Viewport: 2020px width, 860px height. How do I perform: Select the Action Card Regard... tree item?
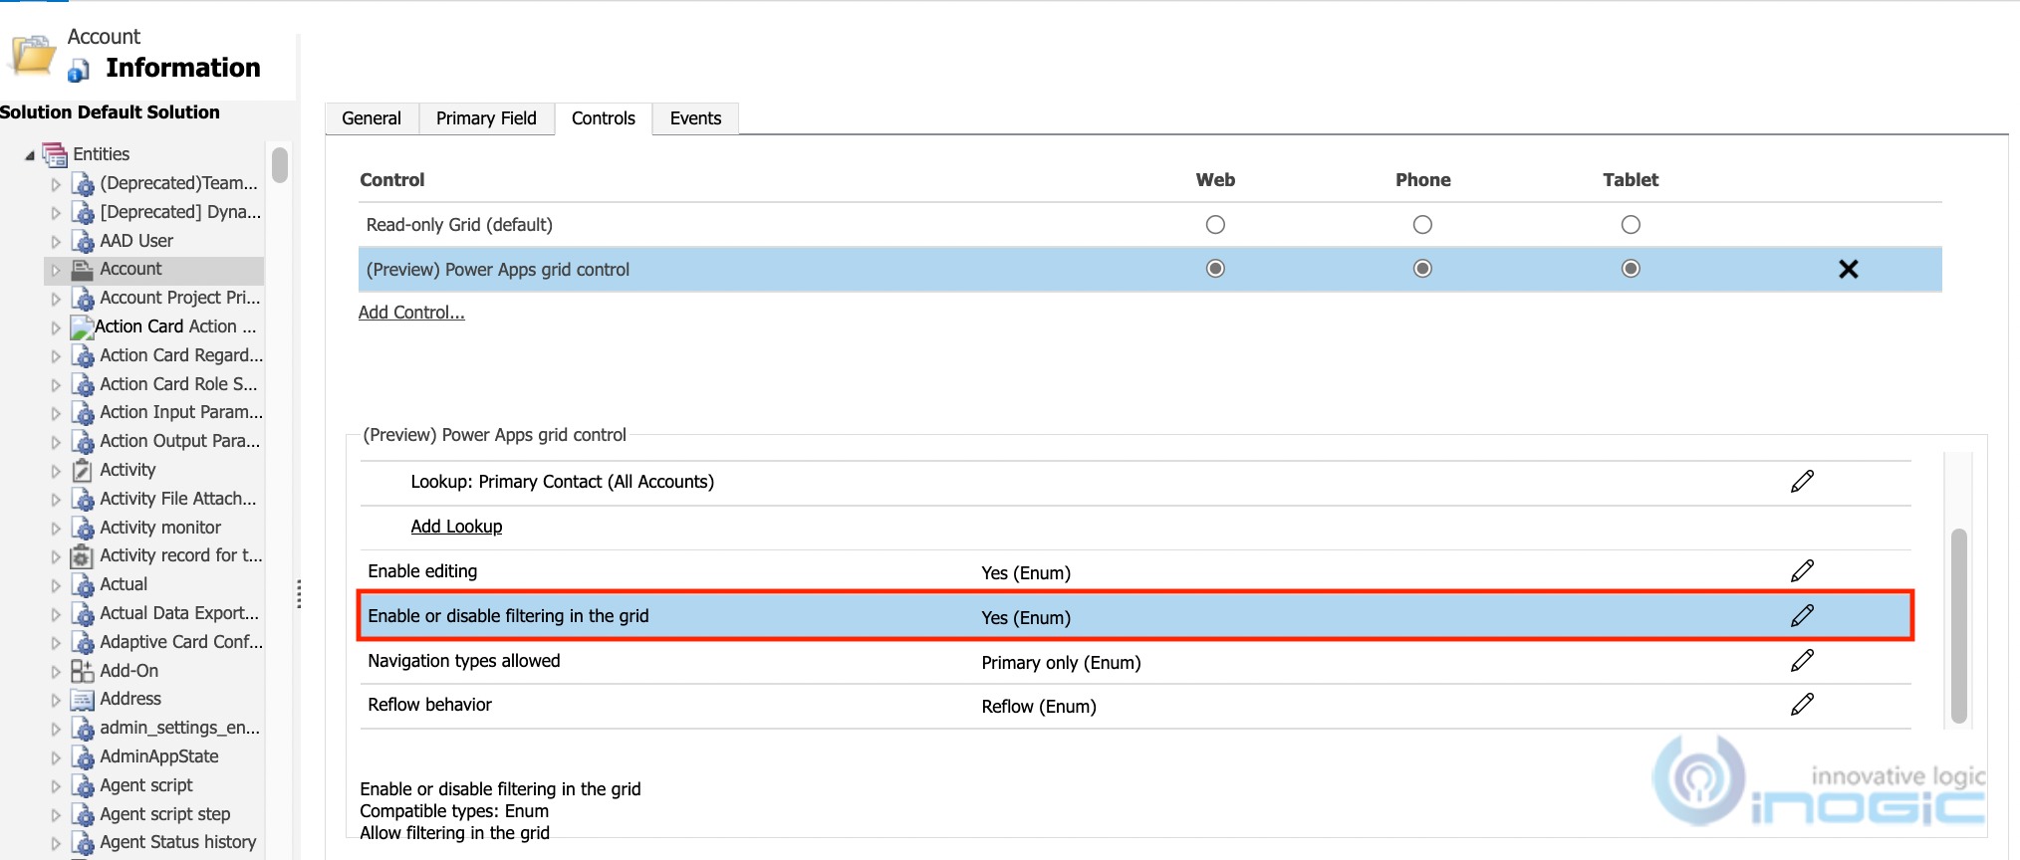181,355
